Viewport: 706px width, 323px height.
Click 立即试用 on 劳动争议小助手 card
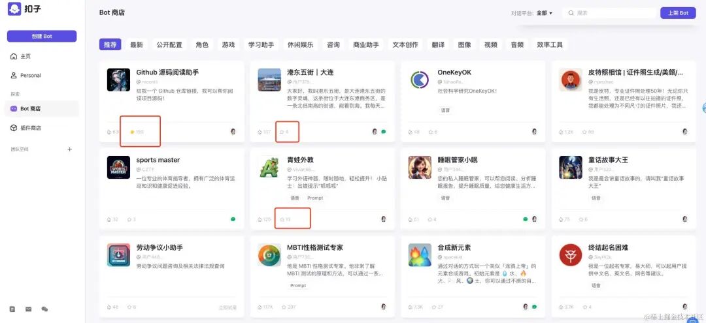(x=228, y=308)
